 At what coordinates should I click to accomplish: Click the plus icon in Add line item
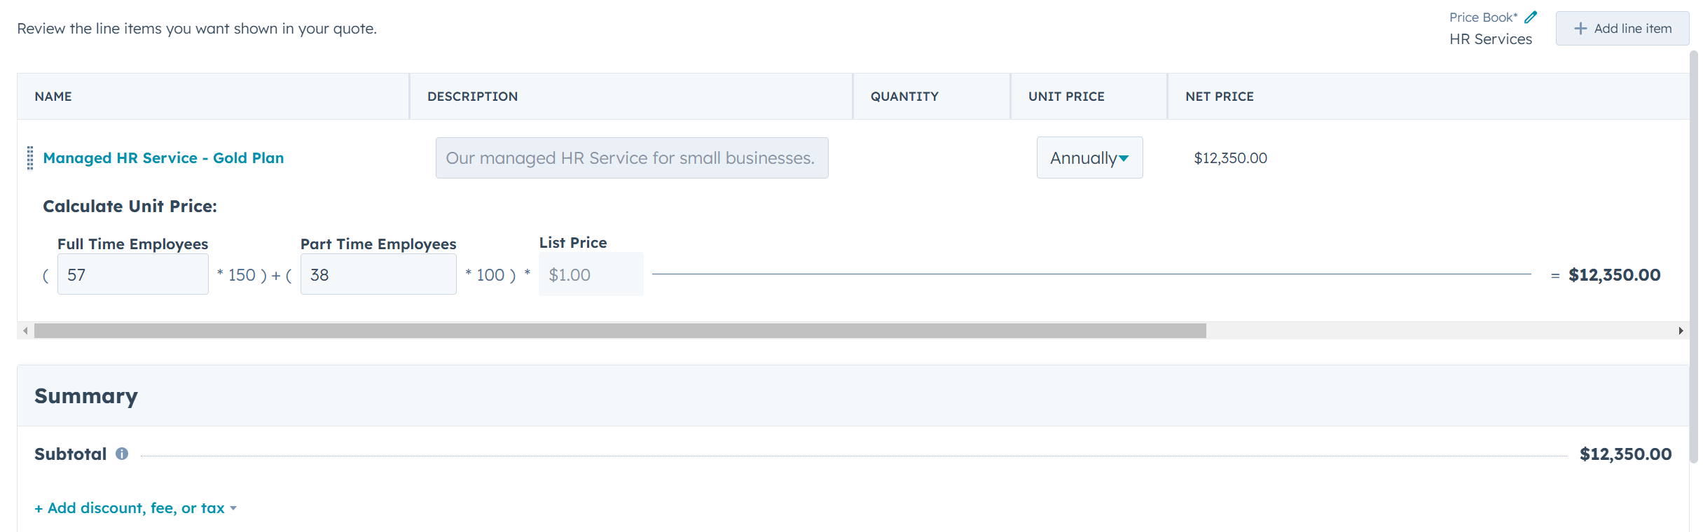click(1581, 28)
